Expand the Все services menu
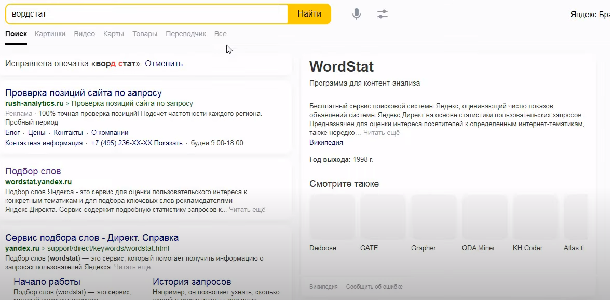 tap(220, 34)
